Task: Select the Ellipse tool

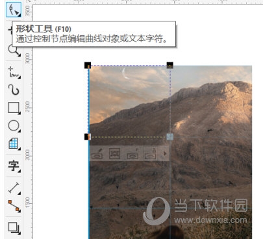Action: [14, 126]
